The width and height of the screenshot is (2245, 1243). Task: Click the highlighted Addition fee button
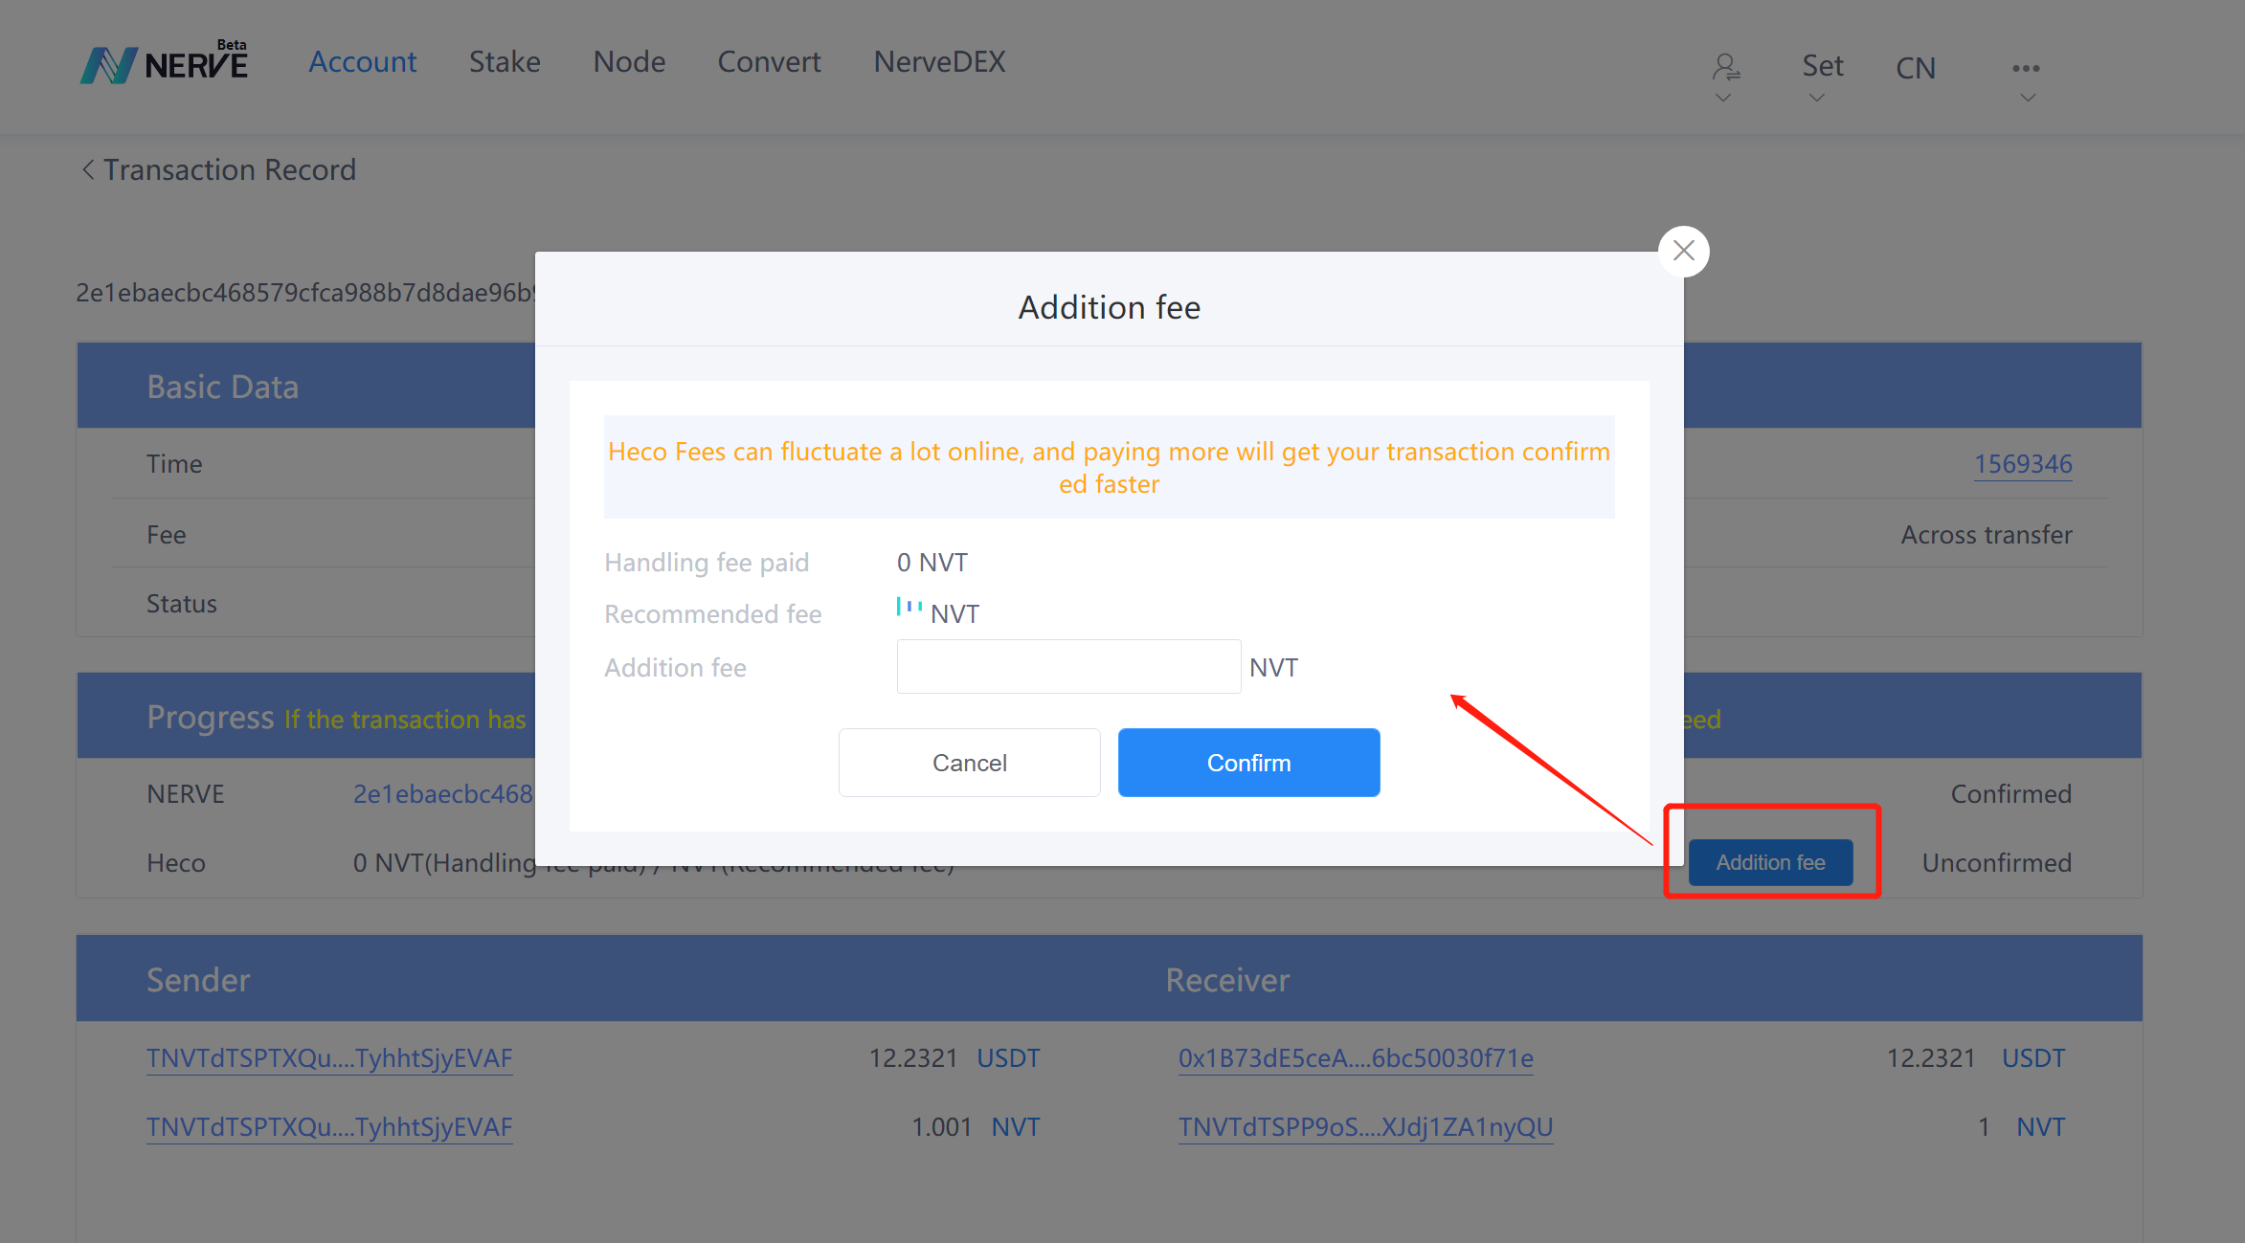click(x=1770, y=862)
